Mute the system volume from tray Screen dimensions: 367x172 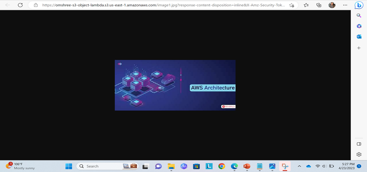pyautogui.click(x=324, y=166)
